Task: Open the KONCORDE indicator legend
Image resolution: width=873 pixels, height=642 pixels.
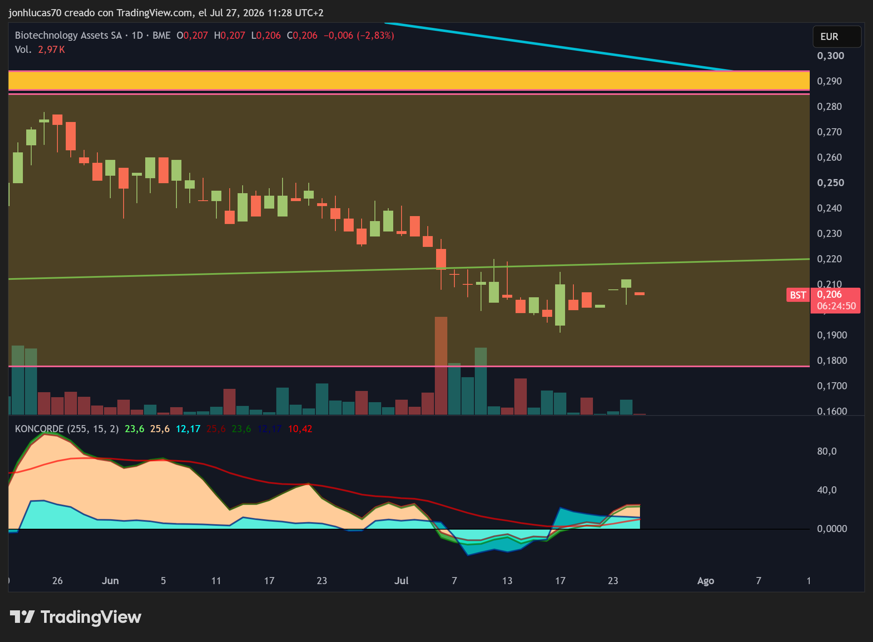Action: click(x=67, y=429)
